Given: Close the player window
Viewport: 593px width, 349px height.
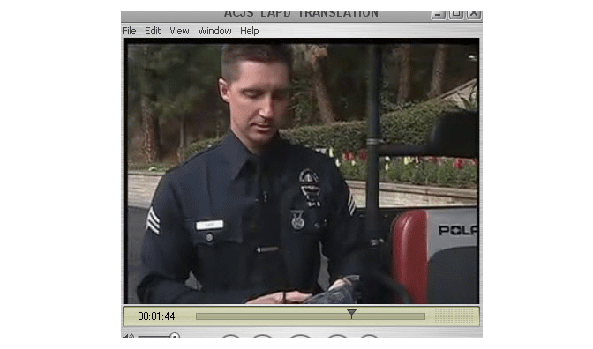Looking at the screenshot, I should point(474,15).
